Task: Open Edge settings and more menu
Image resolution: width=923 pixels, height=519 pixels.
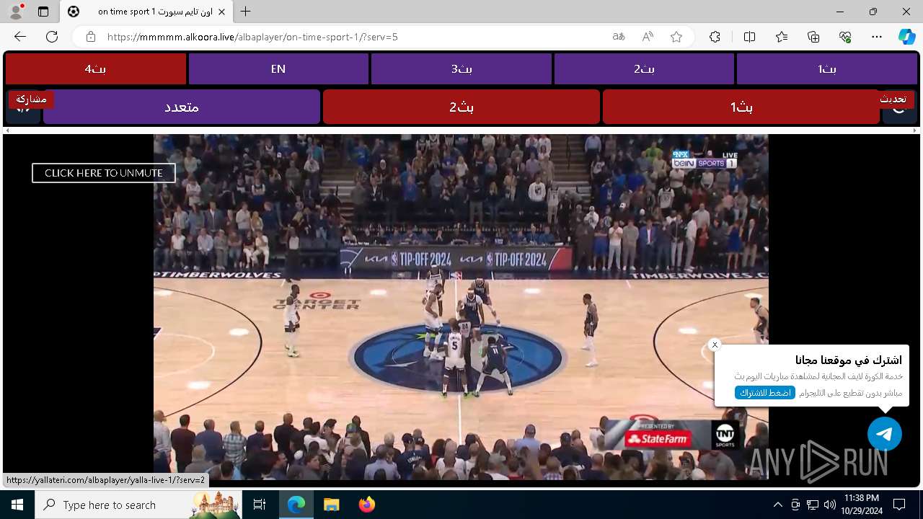Action: (877, 37)
